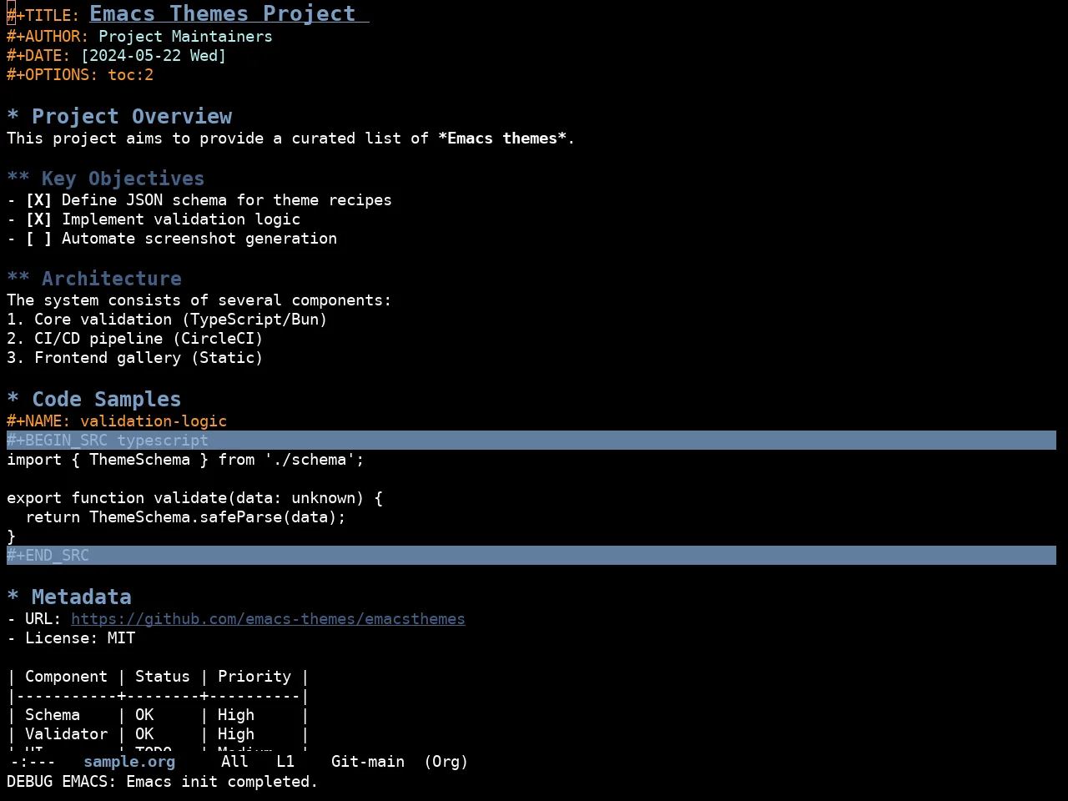Screen dimensions: 1068x801
Task: Open the (Org) major mode menu
Action: pyautogui.click(x=446, y=762)
